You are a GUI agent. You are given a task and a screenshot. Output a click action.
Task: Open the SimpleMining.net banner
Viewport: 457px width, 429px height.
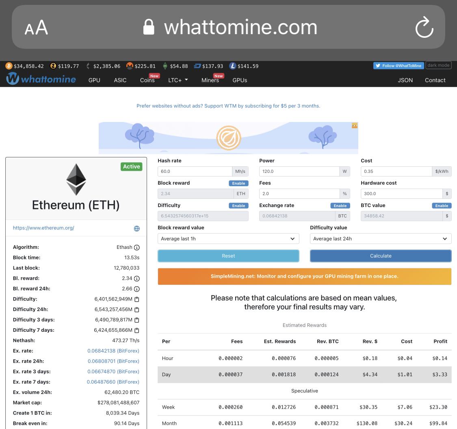[x=304, y=277]
